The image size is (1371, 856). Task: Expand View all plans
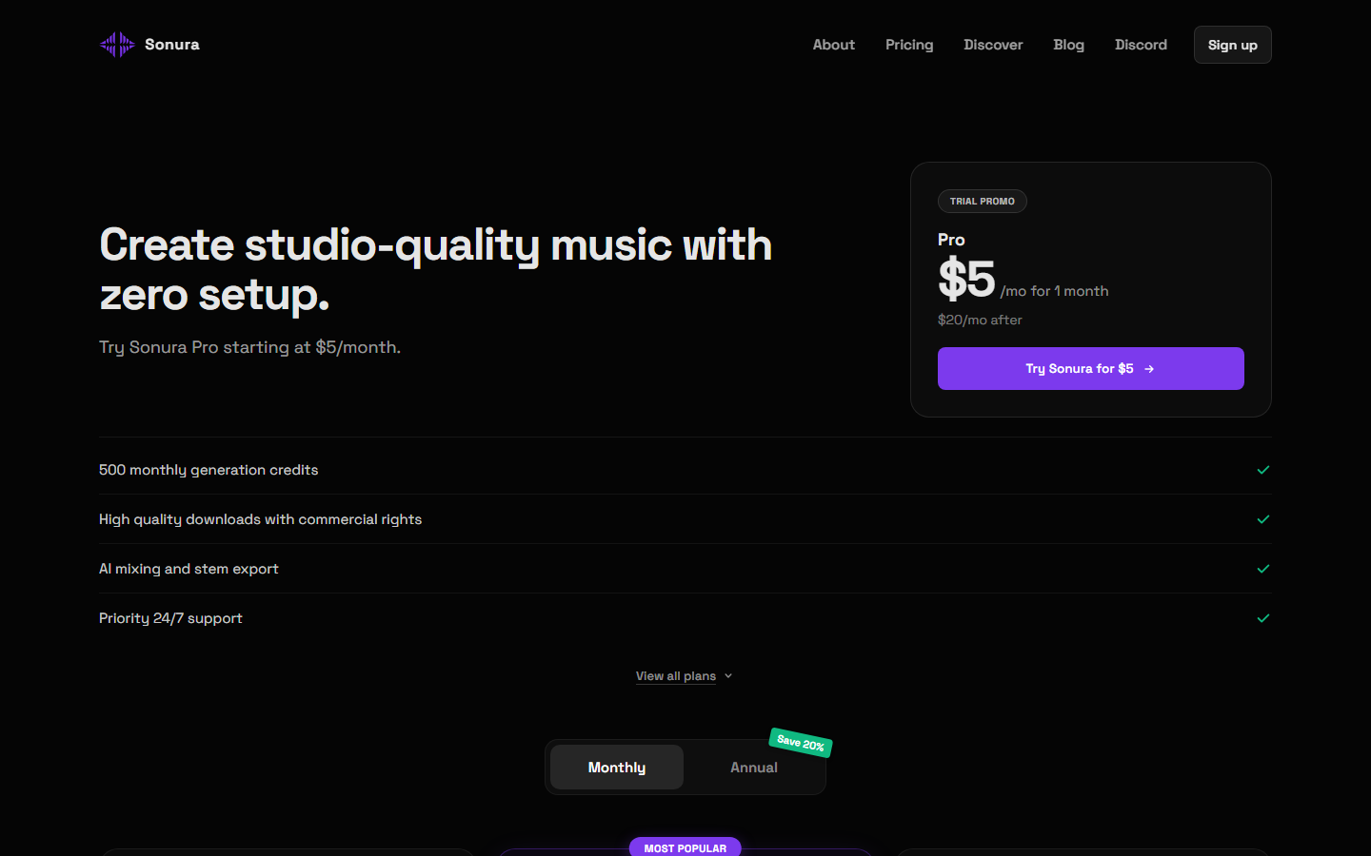(675, 675)
